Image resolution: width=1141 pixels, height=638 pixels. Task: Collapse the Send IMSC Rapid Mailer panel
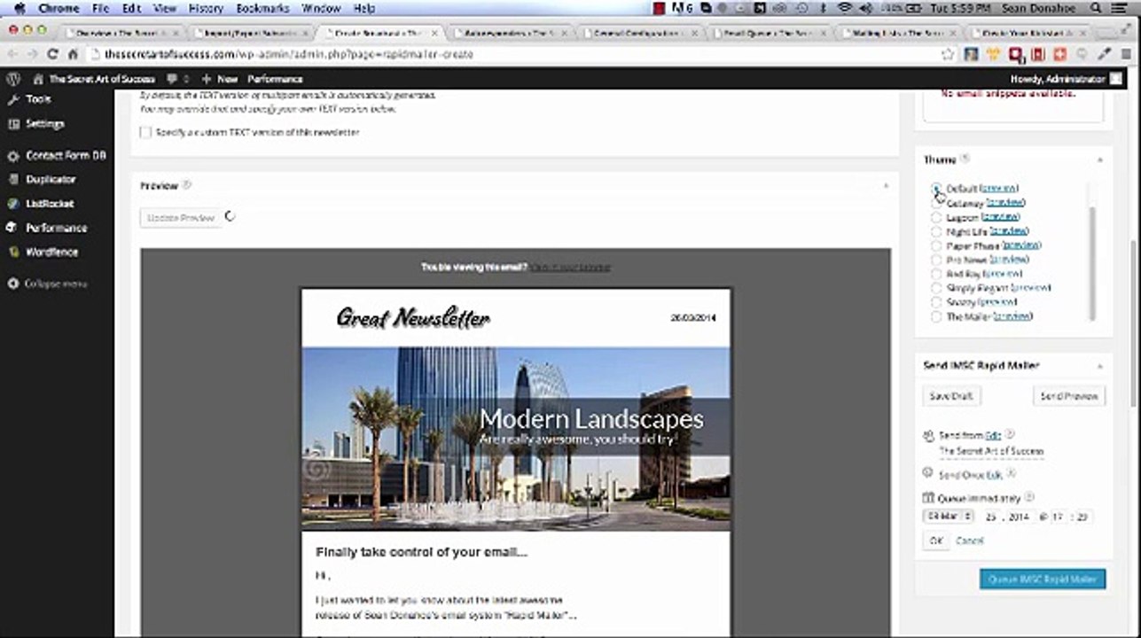click(1099, 365)
